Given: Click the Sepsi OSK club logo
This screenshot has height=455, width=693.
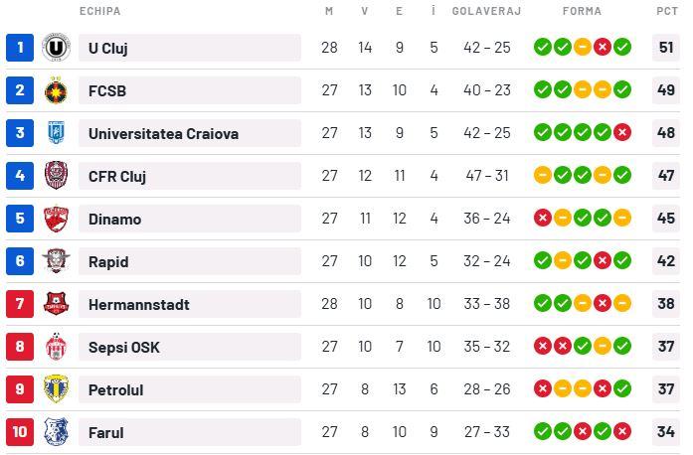Looking at the screenshot, I should click(57, 347).
